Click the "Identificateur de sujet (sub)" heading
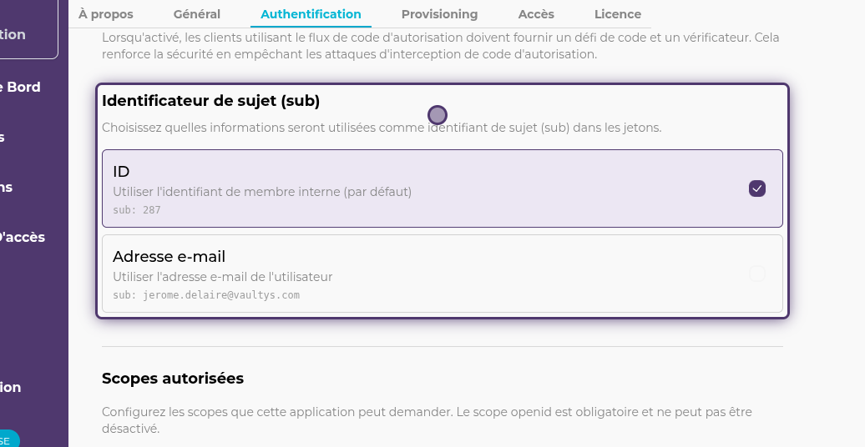This screenshot has height=447, width=865. click(210, 101)
